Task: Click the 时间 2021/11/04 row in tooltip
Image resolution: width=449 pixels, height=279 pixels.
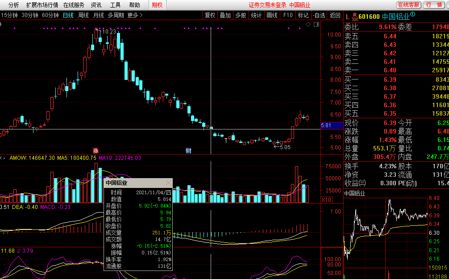Action: (138, 192)
